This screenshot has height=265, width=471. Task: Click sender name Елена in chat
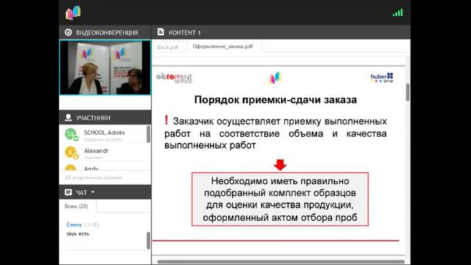pos(74,225)
